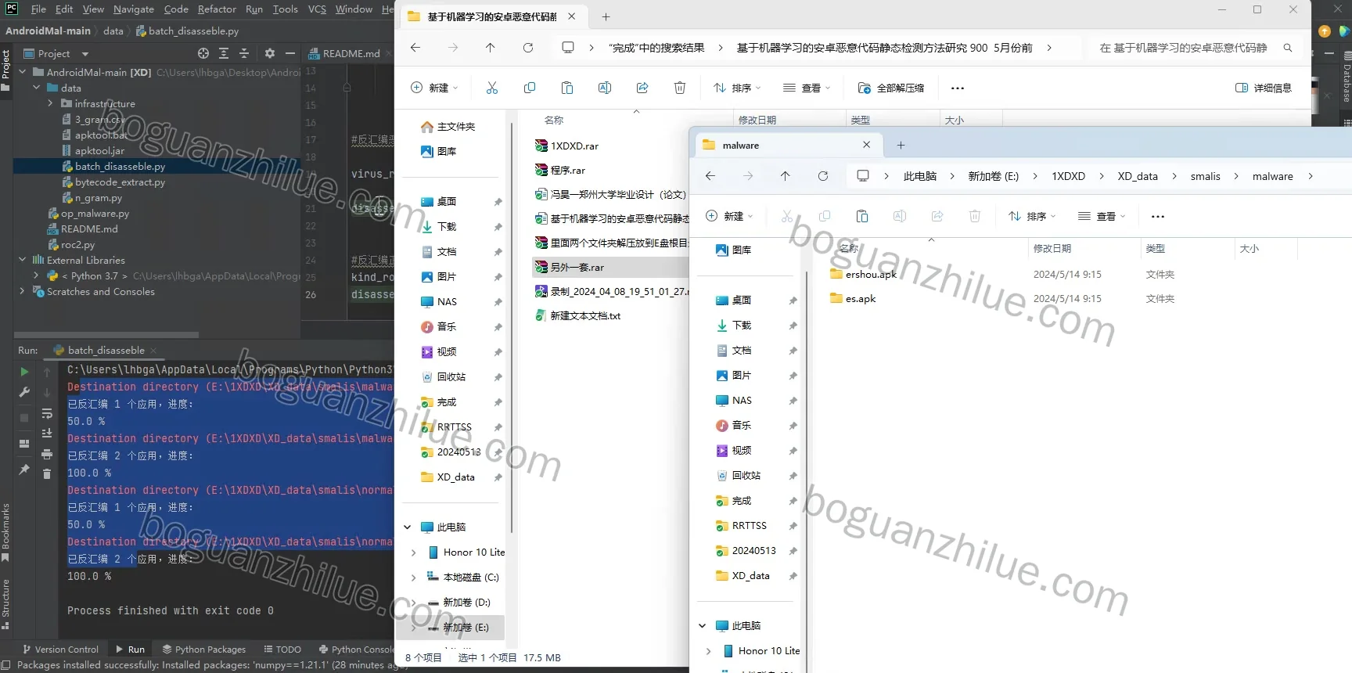Click the pin tab icon in Run panel
The image size is (1352, 673).
click(24, 470)
